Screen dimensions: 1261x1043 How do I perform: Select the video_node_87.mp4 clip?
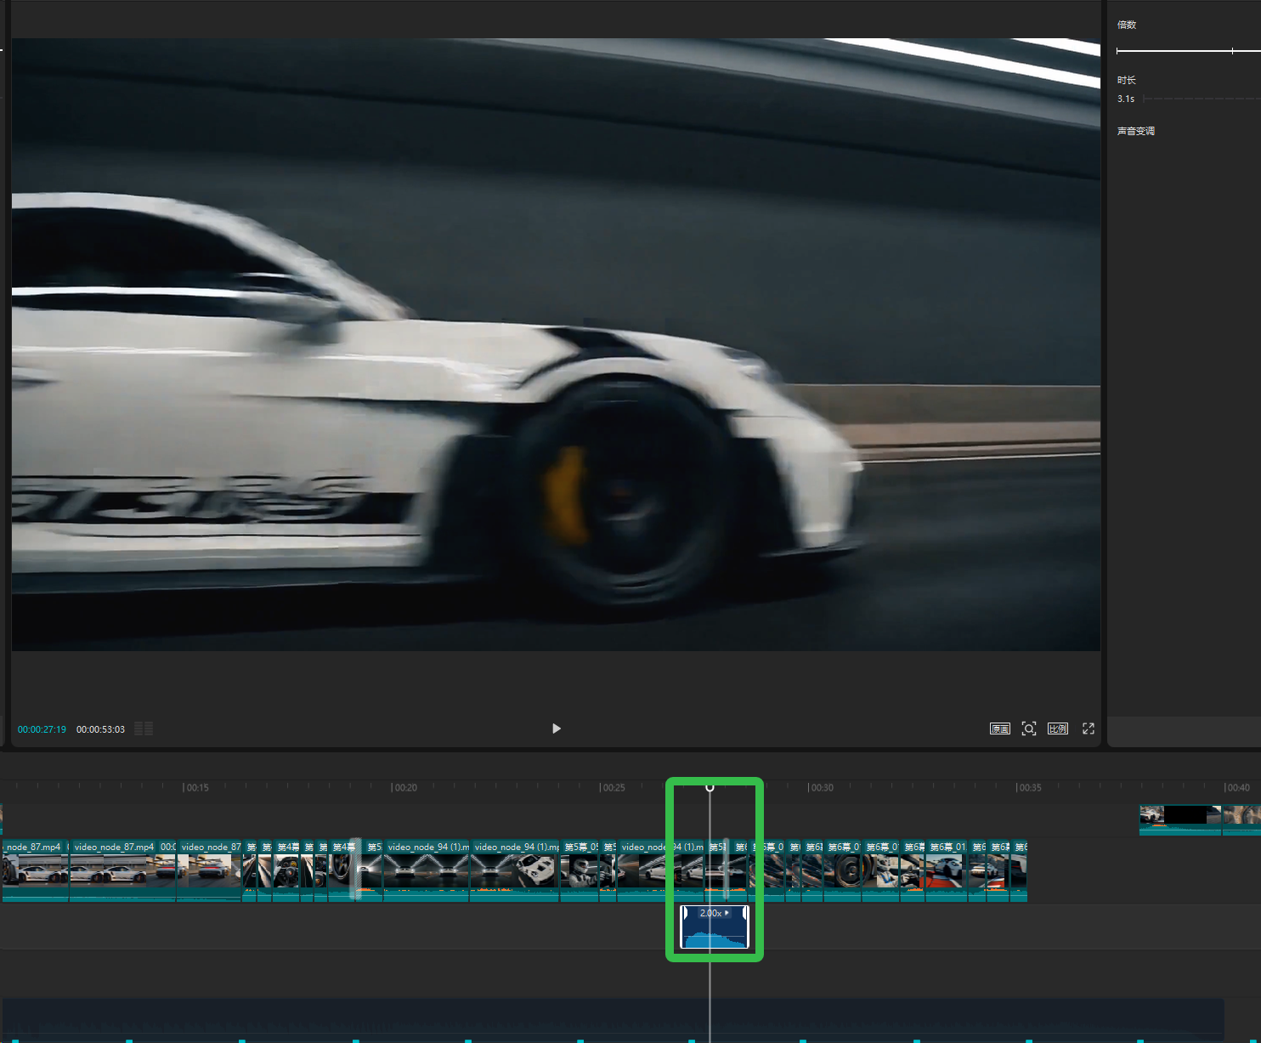[x=122, y=870]
